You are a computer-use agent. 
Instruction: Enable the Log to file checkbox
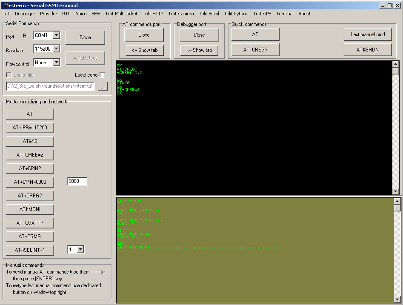click(9, 75)
